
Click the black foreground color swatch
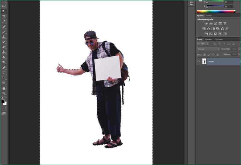pyautogui.click(x=3, y=102)
